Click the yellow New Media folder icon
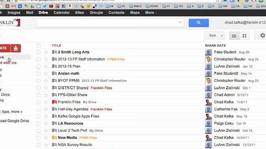 click(54, 138)
